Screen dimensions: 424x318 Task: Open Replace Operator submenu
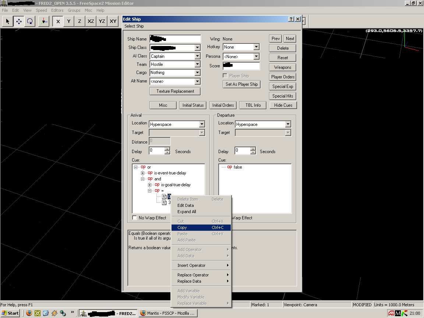pyautogui.click(x=201, y=275)
